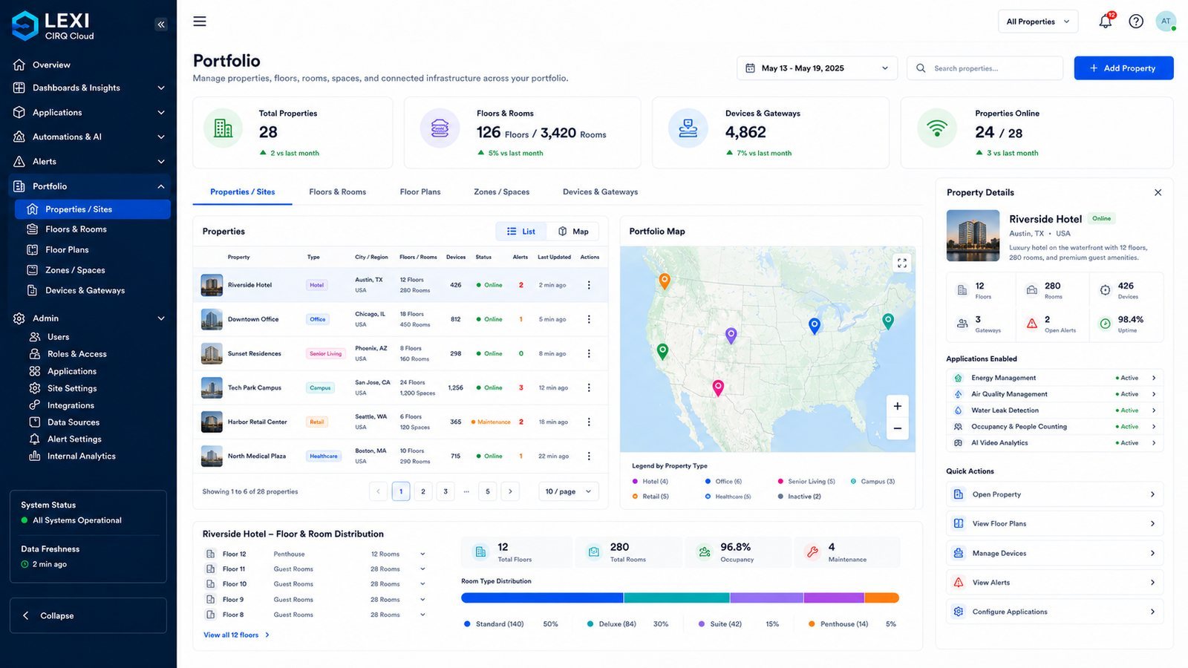Select the Properties / Sites tab
1188x668 pixels.
[242, 191]
